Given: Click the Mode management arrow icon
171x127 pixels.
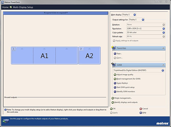Looking at the screenshot, I should tap(113, 98).
